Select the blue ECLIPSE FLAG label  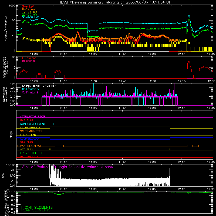[x=29, y=139]
